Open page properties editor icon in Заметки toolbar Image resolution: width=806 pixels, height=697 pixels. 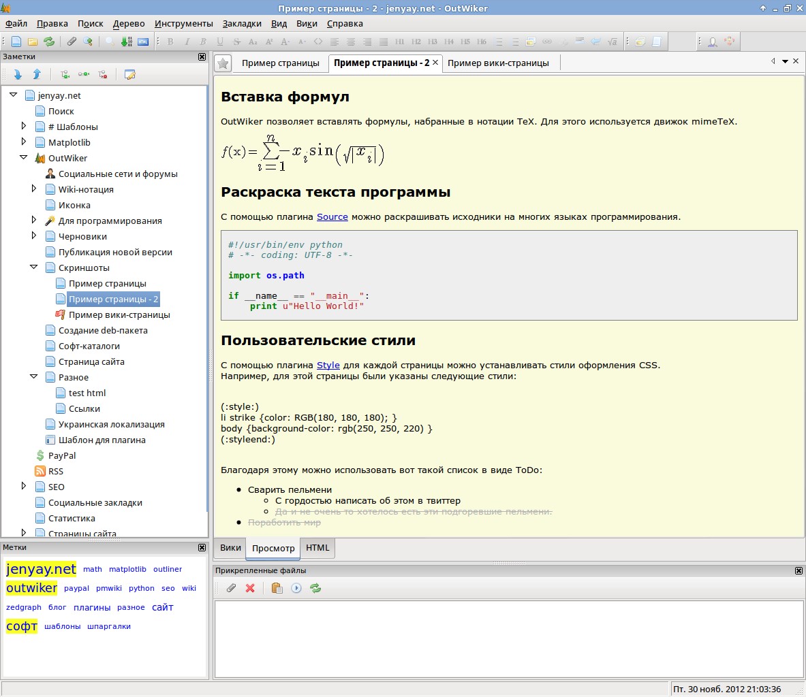[x=129, y=74]
